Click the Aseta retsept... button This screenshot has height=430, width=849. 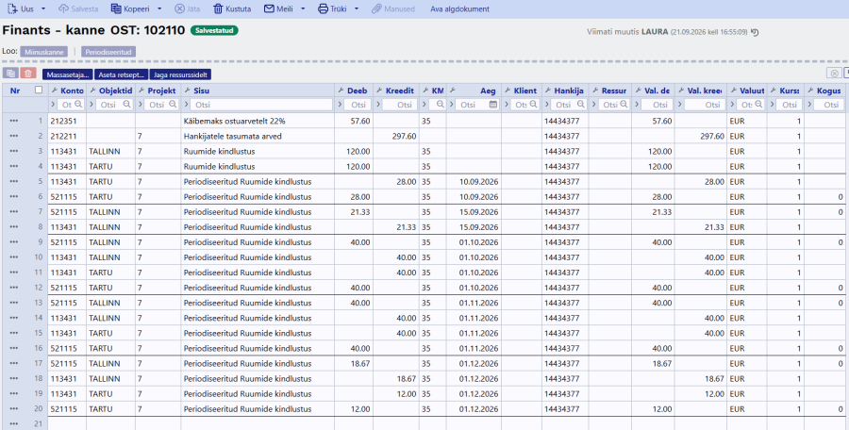pyautogui.click(x=122, y=74)
